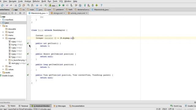The height and width of the screenshot is (110, 196).
Task: Click the UTF-8 encoding status entry
Action: 171,109
